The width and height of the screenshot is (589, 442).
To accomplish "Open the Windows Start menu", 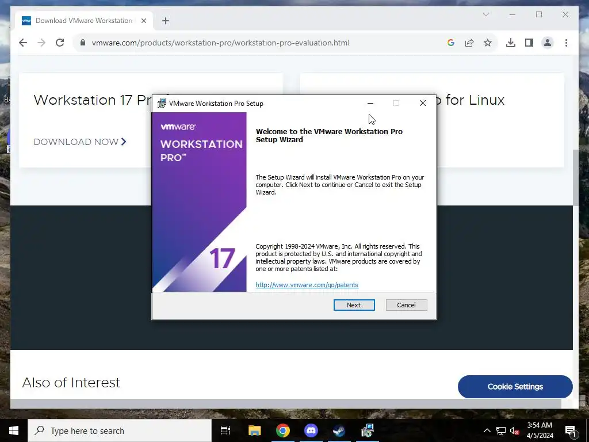I will [x=14, y=430].
